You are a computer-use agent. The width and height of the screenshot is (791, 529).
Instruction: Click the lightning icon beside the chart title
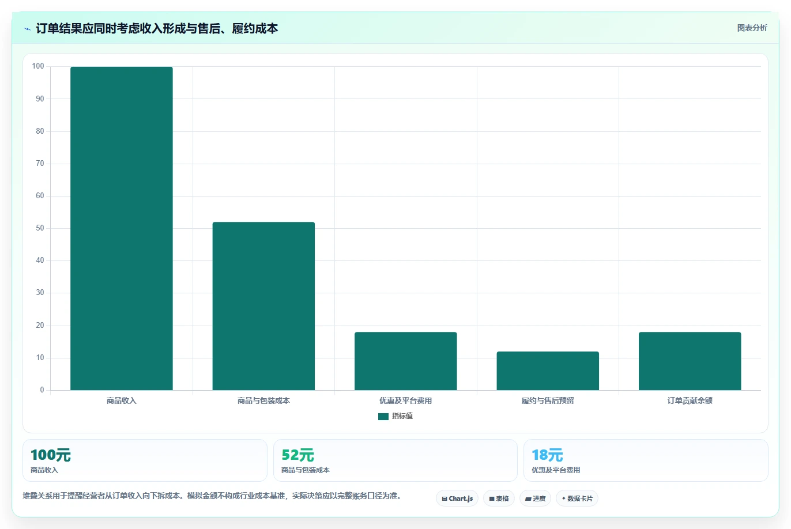point(27,29)
